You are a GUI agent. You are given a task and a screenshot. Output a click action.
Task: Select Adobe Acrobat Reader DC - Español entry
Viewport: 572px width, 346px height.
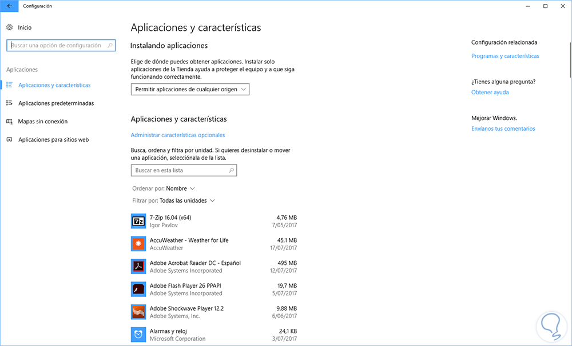click(214, 267)
